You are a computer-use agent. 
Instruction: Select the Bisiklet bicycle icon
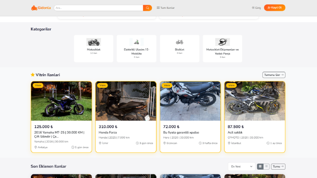pos(179,42)
